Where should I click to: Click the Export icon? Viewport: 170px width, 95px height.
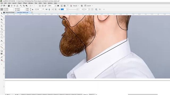[x=43, y=6]
